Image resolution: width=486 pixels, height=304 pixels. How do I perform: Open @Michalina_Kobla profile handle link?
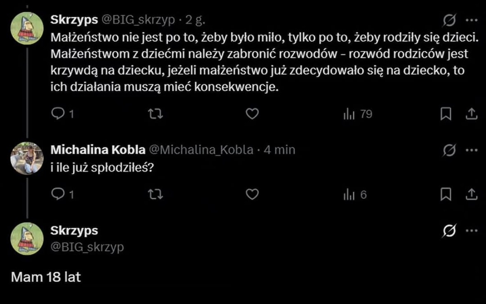200,150
